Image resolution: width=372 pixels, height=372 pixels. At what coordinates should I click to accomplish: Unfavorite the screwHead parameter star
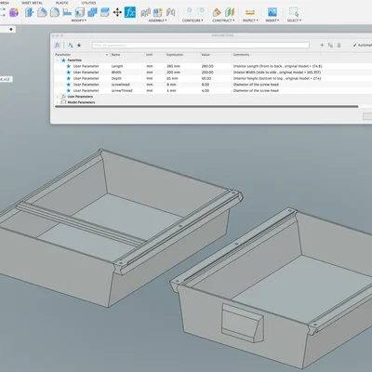[x=69, y=85]
